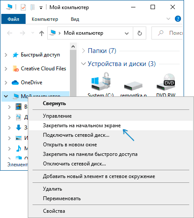
Task: Expand the ribbon with the chevron
Action: tap(168, 19)
